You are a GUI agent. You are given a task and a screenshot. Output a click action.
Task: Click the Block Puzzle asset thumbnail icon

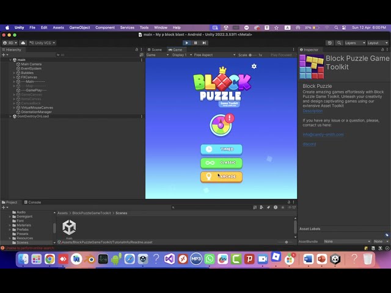pyautogui.click(x=312, y=67)
